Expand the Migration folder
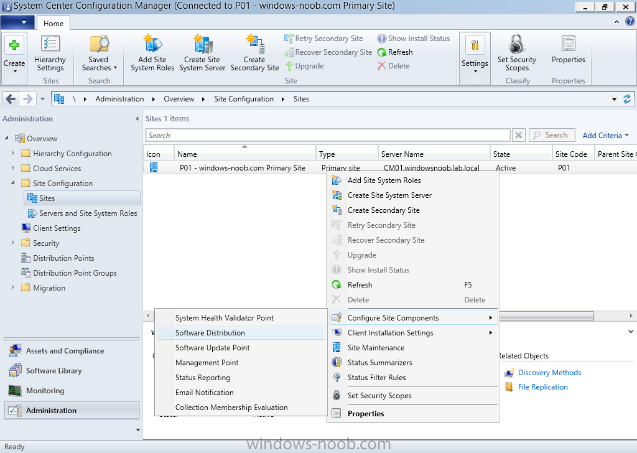The image size is (637, 453). click(13, 287)
